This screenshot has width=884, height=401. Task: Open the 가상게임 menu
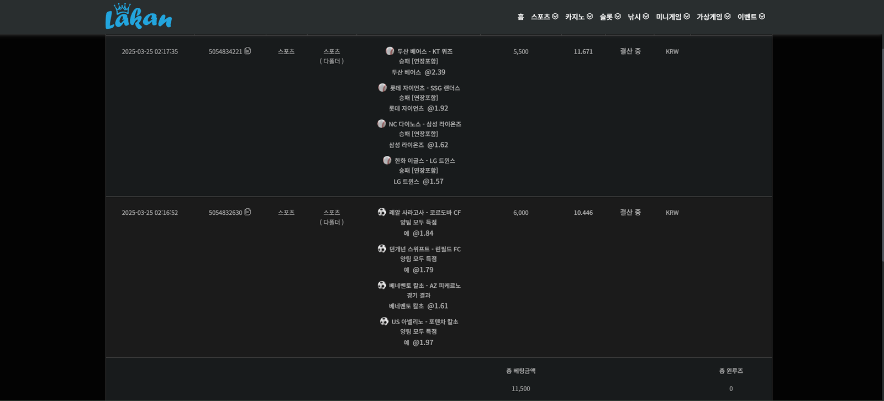(x=709, y=17)
